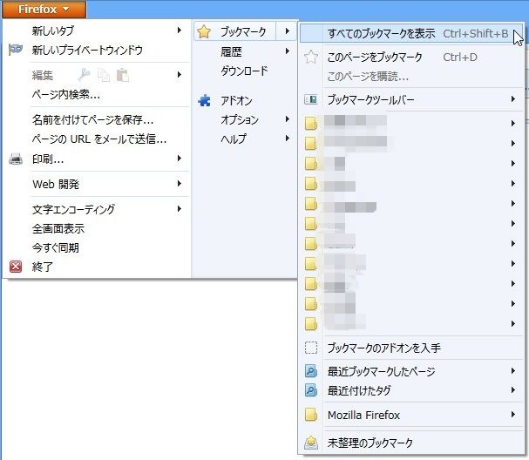529x460 pixels.
Task: Click the ブックマークツールバー toolbar icon
Action: 311,99
